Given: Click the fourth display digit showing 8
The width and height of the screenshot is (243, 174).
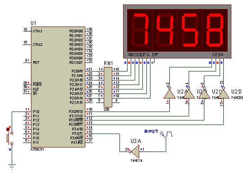Looking at the screenshot, I should [x=215, y=31].
